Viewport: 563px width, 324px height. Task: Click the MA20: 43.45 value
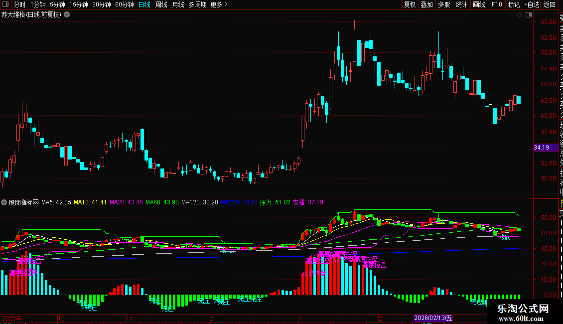pyautogui.click(x=126, y=202)
